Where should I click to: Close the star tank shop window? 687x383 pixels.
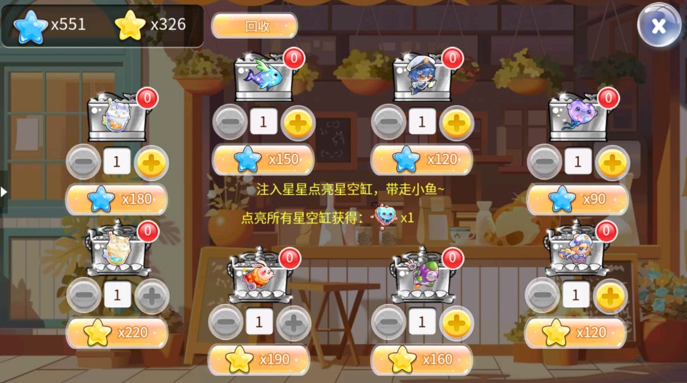point(658,26)
